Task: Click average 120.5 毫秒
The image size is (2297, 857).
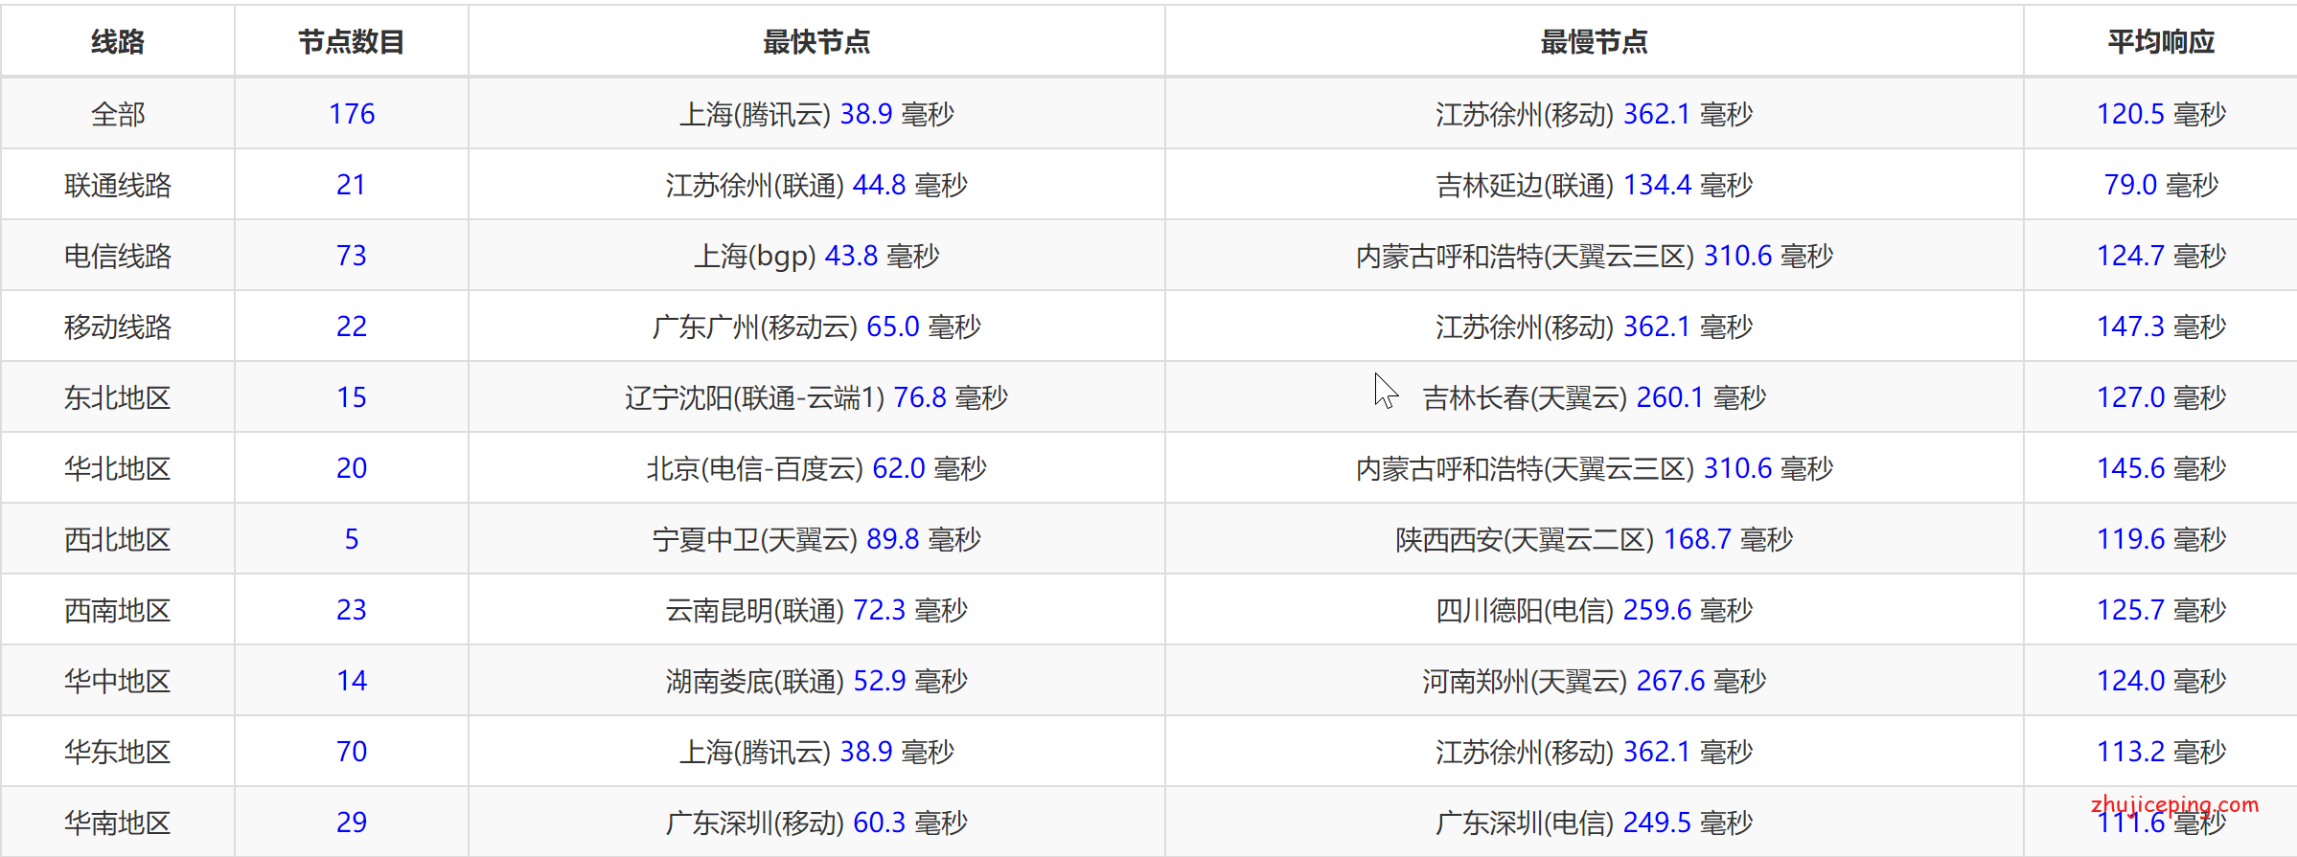Action: tap(2161, 114)
